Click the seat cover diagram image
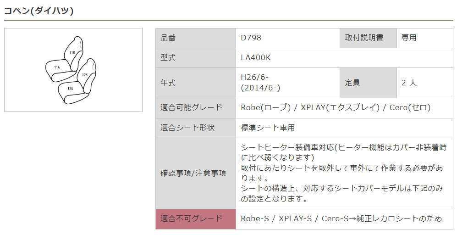 (x=73, y=70)
